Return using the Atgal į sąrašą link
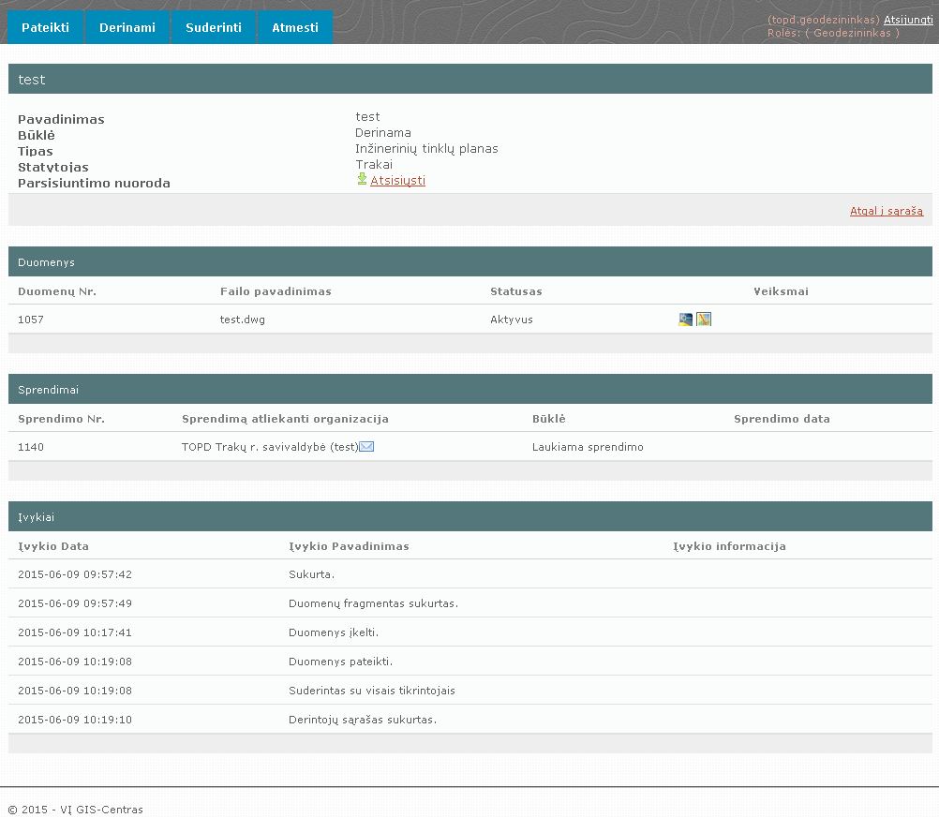The height and width of the screenshot is (818, 939). (886, 211)
